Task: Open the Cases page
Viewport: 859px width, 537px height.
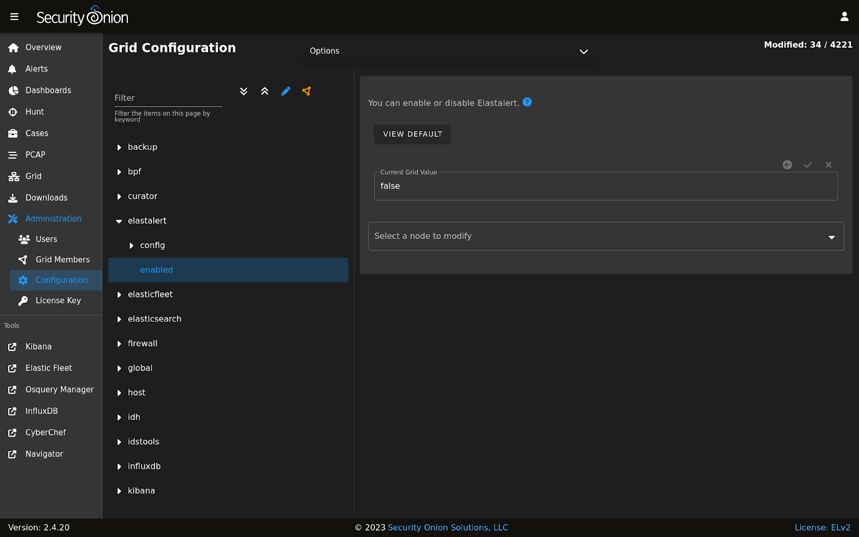Action: point(51,133)
